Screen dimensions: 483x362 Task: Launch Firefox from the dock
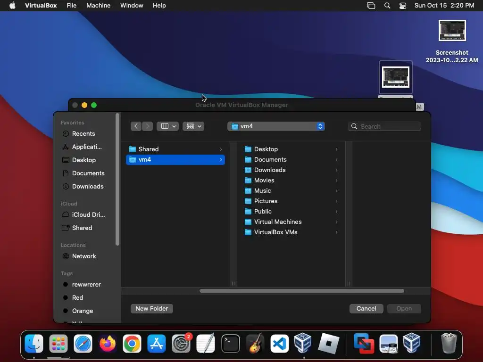tap(108, 344)
